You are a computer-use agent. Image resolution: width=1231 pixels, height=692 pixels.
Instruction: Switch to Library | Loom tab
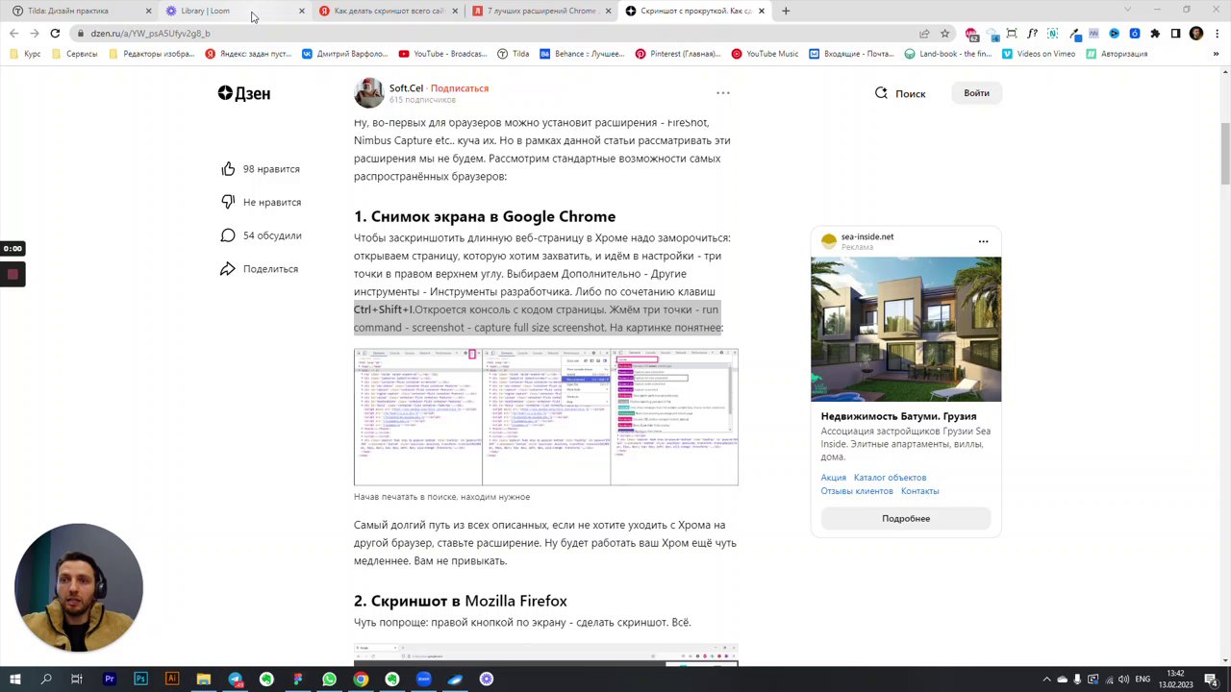click(x=236, y=11)
